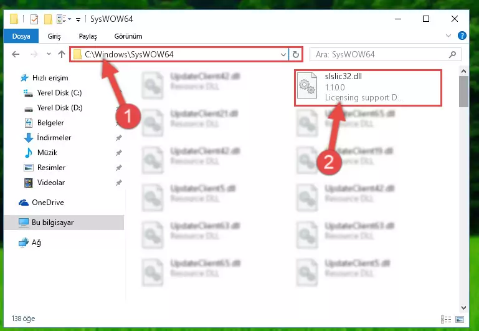Click the Videolar pin icon

click(119, 183)
